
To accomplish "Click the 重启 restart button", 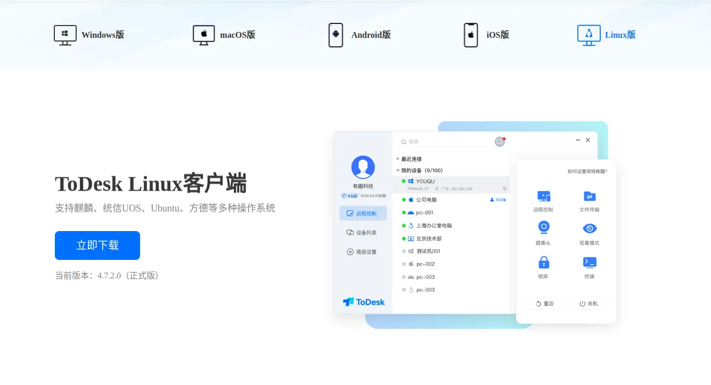I will point(544,304).
